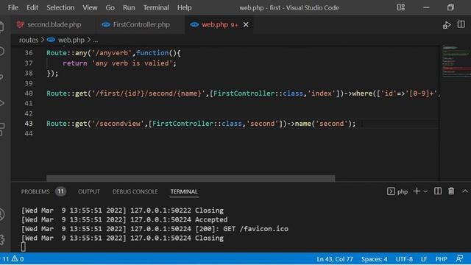Open the File menu
The width and height of the screenshot is (471, 265).
[13, 7]
